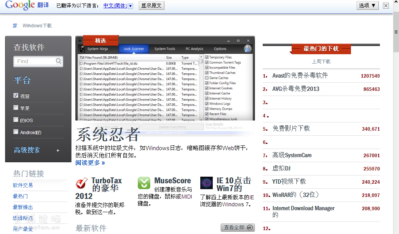Uncheck the 视窗 platform checkbox

[x=16, y=96]
